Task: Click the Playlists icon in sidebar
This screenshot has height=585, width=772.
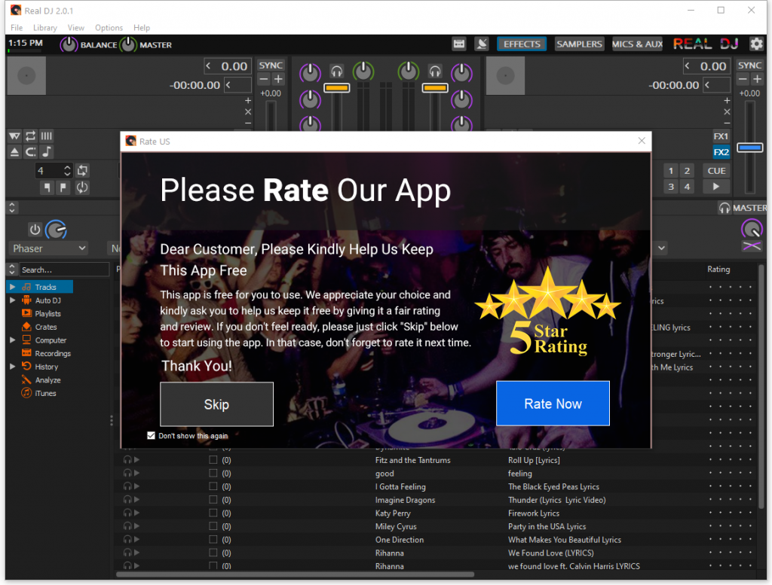Action: [x=26, y=313]
